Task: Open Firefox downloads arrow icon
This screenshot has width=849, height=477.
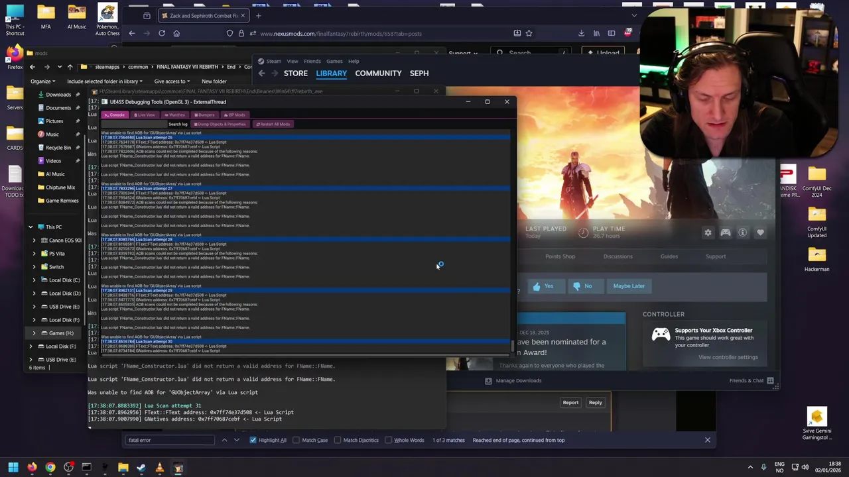Action: [x=581, y=33]
